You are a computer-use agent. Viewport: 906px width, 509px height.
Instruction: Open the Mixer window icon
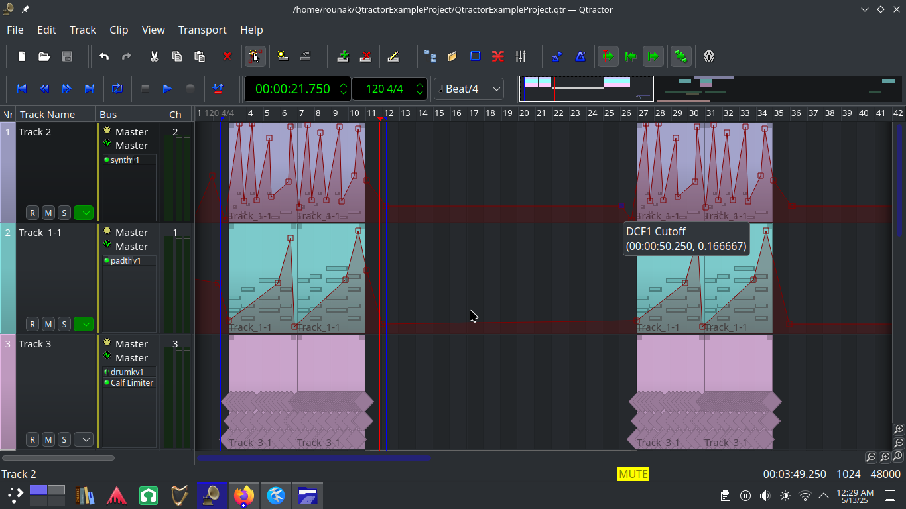(x=521, y=57)
